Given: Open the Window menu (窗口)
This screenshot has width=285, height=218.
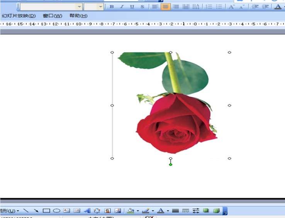Looking at the screenshot, I should tap(52, 16).
